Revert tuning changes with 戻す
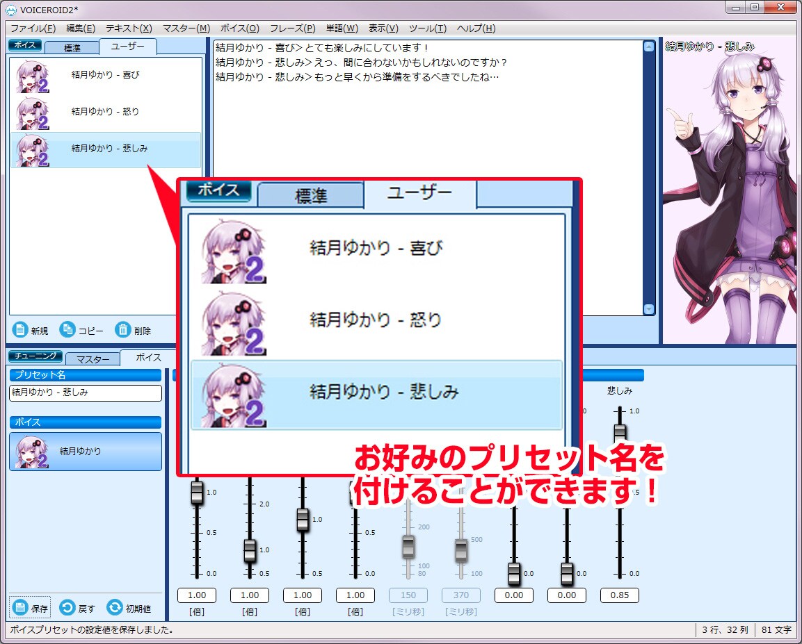The height and width of the screenshot is (644, 802). (x=77, y=608)
